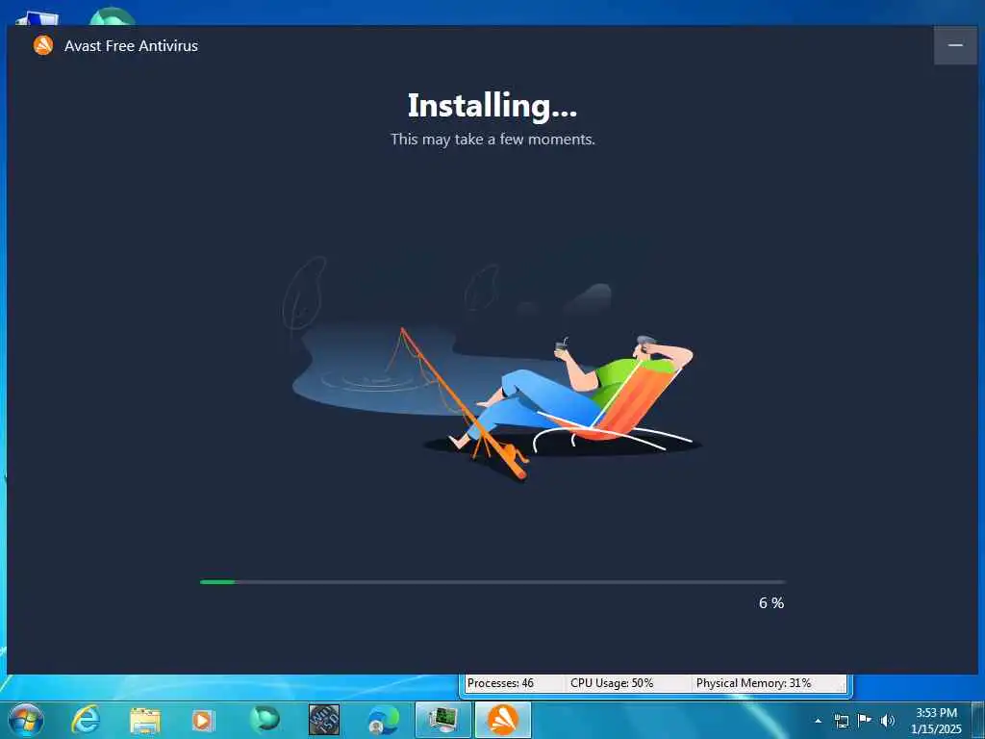Minimize the Avast installer window
The image size is (985, 739).
[x=955, y=45]
